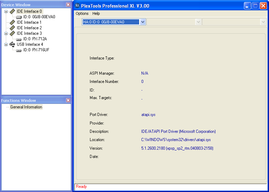Open the Options menu

click(x=82, y=13)
